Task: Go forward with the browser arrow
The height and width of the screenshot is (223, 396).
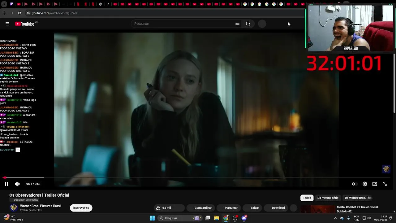Action: (x=12, y=13)
